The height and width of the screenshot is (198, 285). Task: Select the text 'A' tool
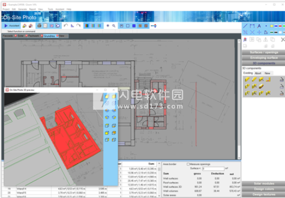259,26
